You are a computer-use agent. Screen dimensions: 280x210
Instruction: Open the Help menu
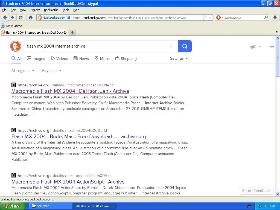(76, 10)
